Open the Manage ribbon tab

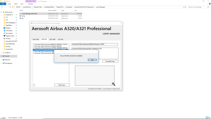point(31,4)
